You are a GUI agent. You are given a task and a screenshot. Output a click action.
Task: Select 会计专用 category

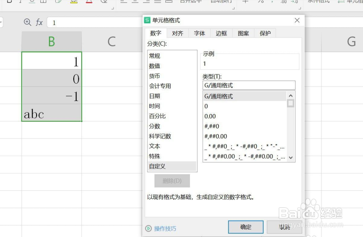point(172,86)
